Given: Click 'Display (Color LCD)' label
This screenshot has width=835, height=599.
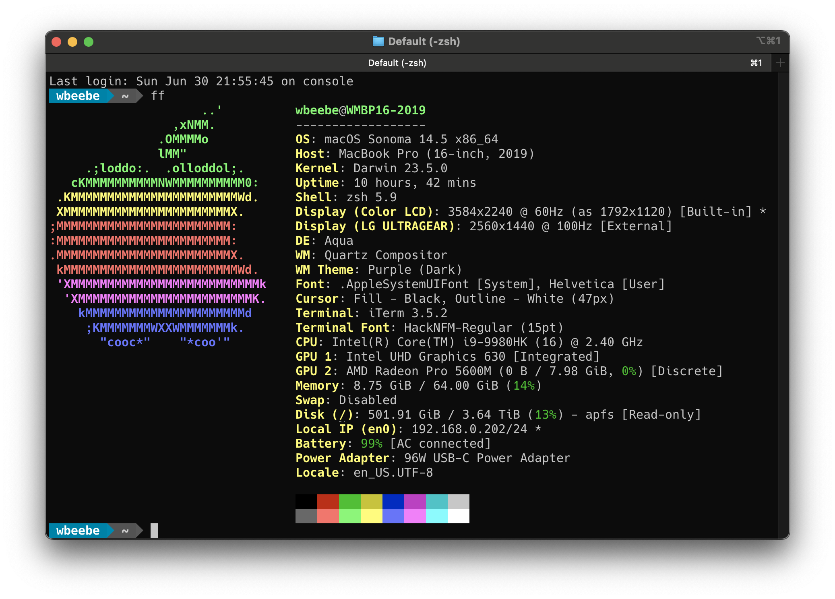Looking at the screenshot, I should [364, 212].
